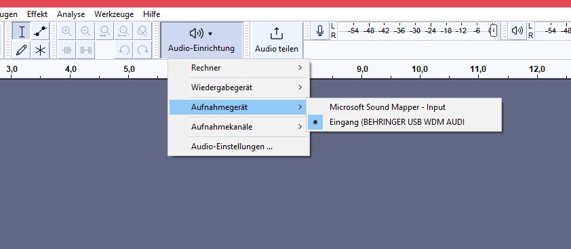The height and width of the screenshot is (249, 571).
Task: Click the speaker playback meter icon
Action: 517,31
